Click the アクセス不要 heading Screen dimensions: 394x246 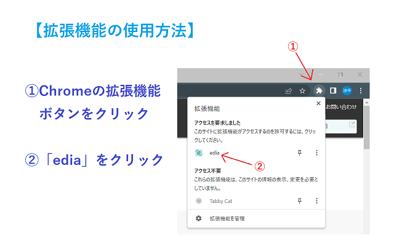point(207,171)
